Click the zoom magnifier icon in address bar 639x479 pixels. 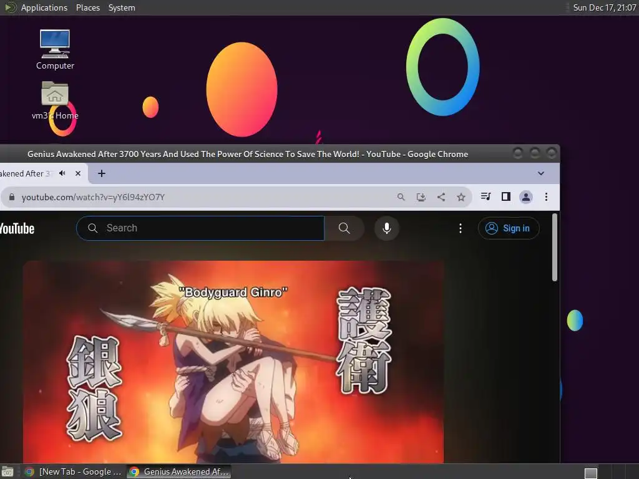pos(401,197)
